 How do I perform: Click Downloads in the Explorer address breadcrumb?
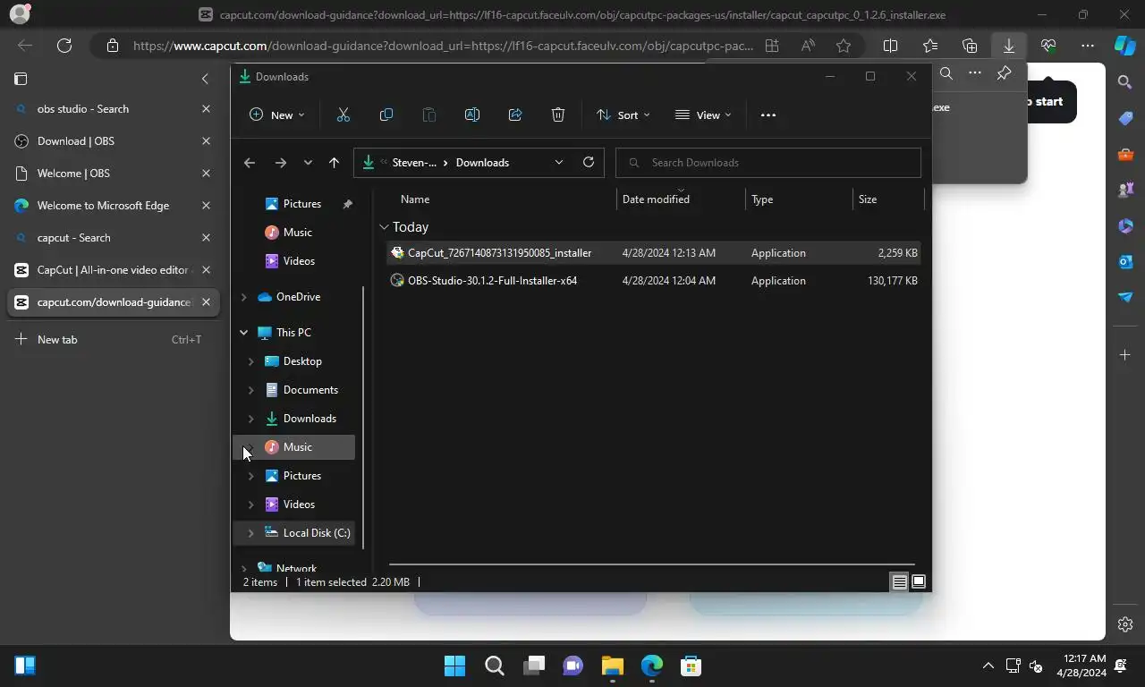point(482,163)
